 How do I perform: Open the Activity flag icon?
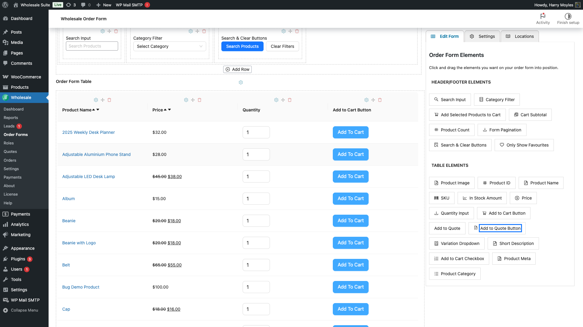click(x=543, y=16)
